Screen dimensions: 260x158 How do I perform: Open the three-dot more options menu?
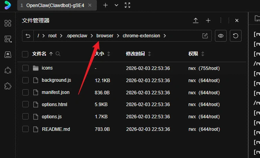221,20
